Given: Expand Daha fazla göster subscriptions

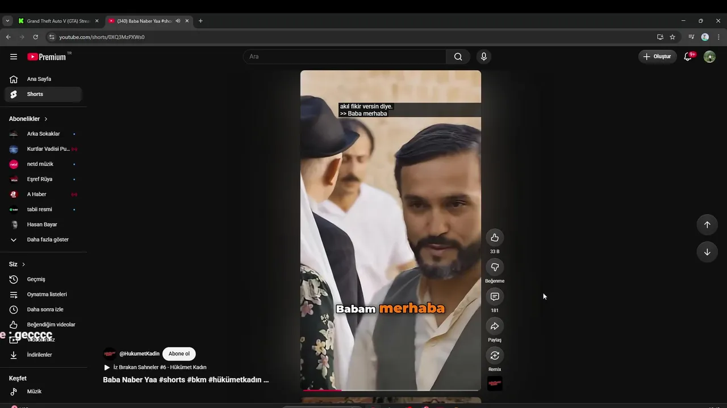Looking at the screenshot, I should point(43,240).
